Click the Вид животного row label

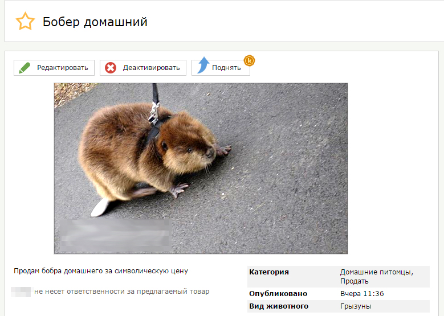tap(279, 306)
